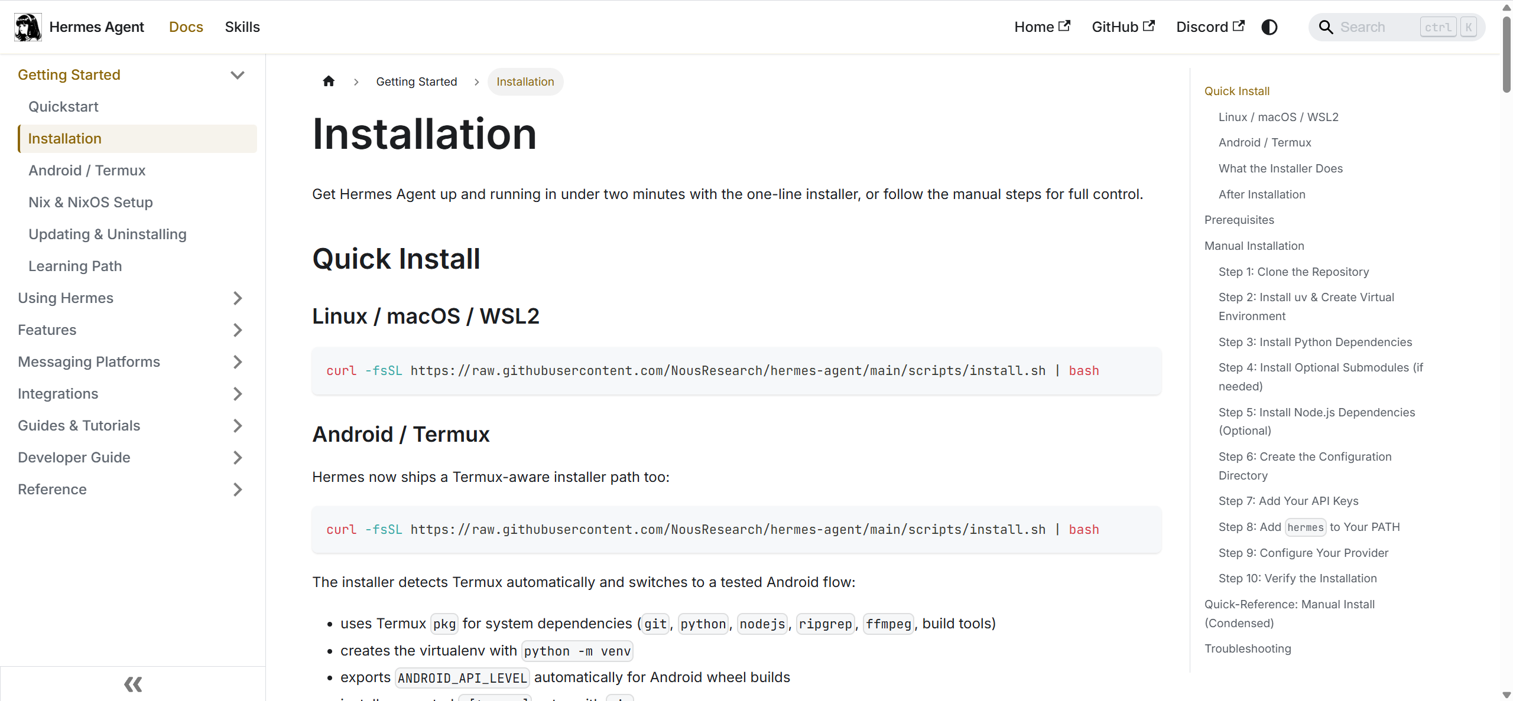Click Getting Started breadcrumb link
Screen dimensions: 1513x701
click(x=416, y=81)
